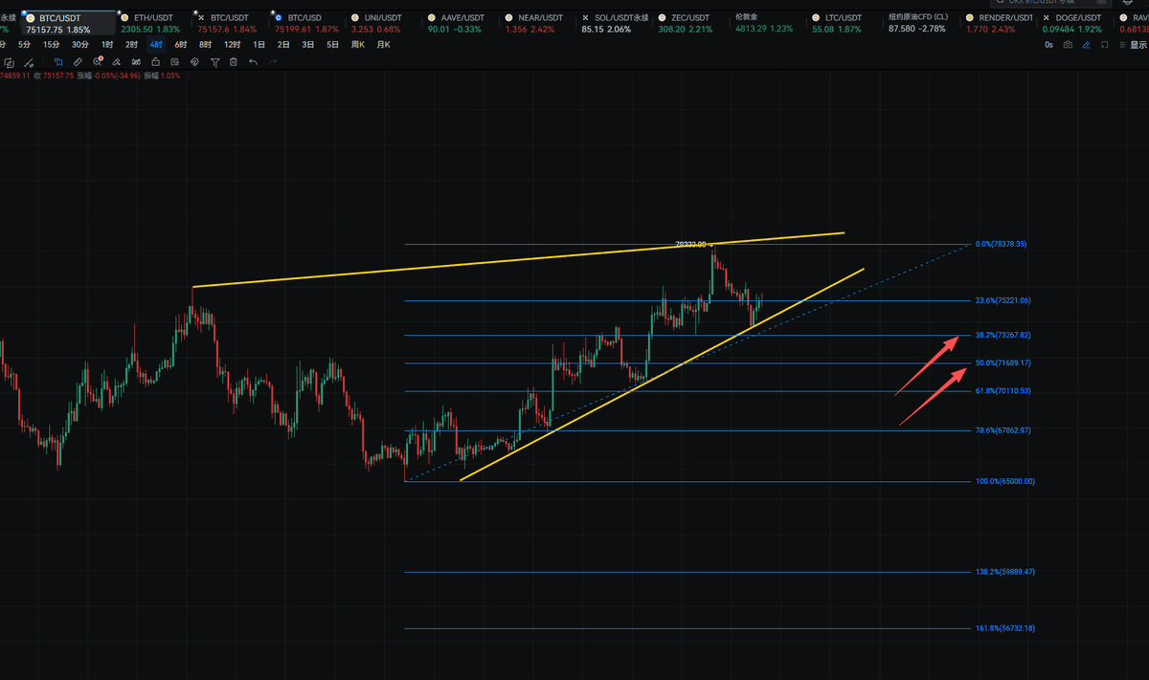The image size is (1149, 680).
Task: Switch to 5日 timeframe
Action: pos(332,45)
